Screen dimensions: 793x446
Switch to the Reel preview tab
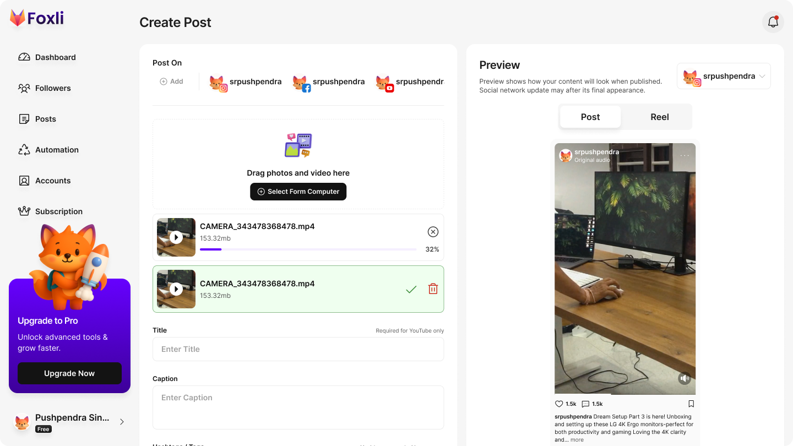(659, 117)
